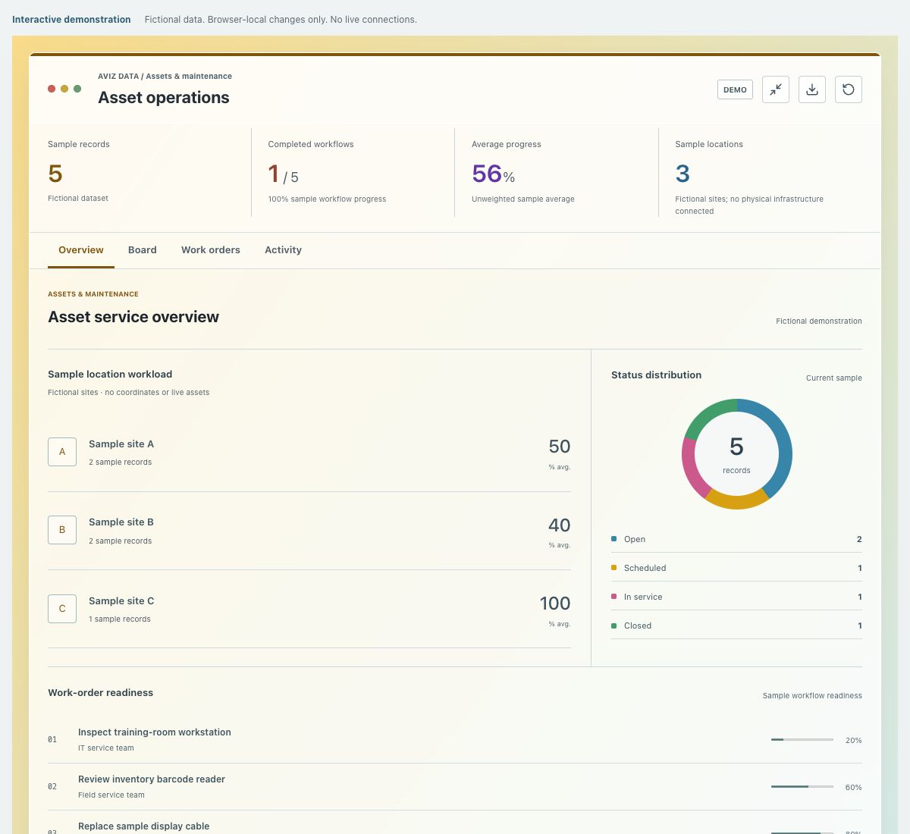Click the 20% readiness progress bar
The image size is (910, 834).
802,740
